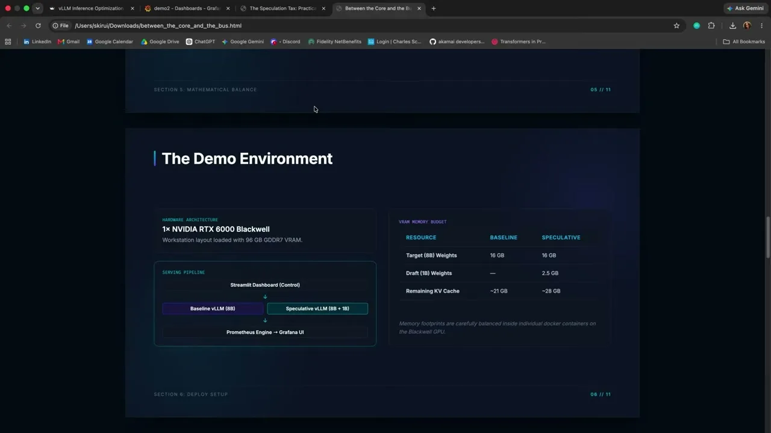Viewport: 771px width, 433px height.
Task: Open the Google Gemini bookmark
Action: pyautogui.click(x=243, y=41)
